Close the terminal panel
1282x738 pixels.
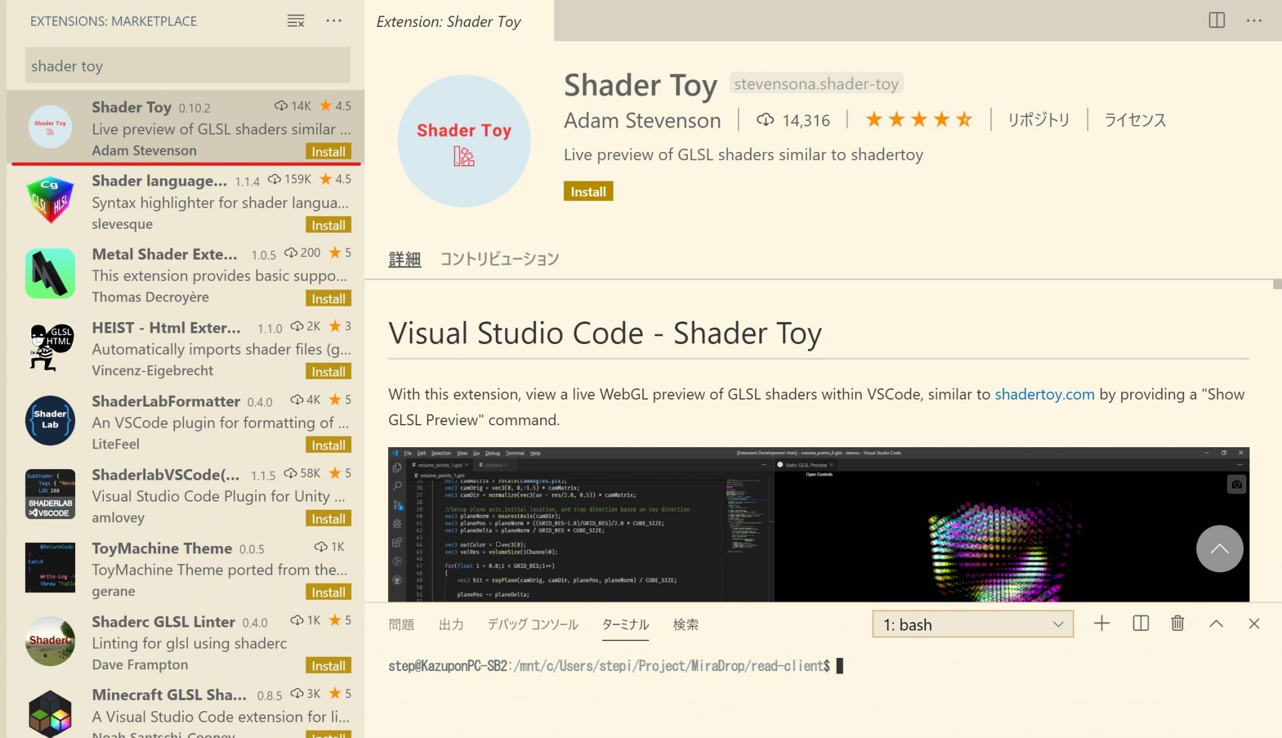[1254, 624]
